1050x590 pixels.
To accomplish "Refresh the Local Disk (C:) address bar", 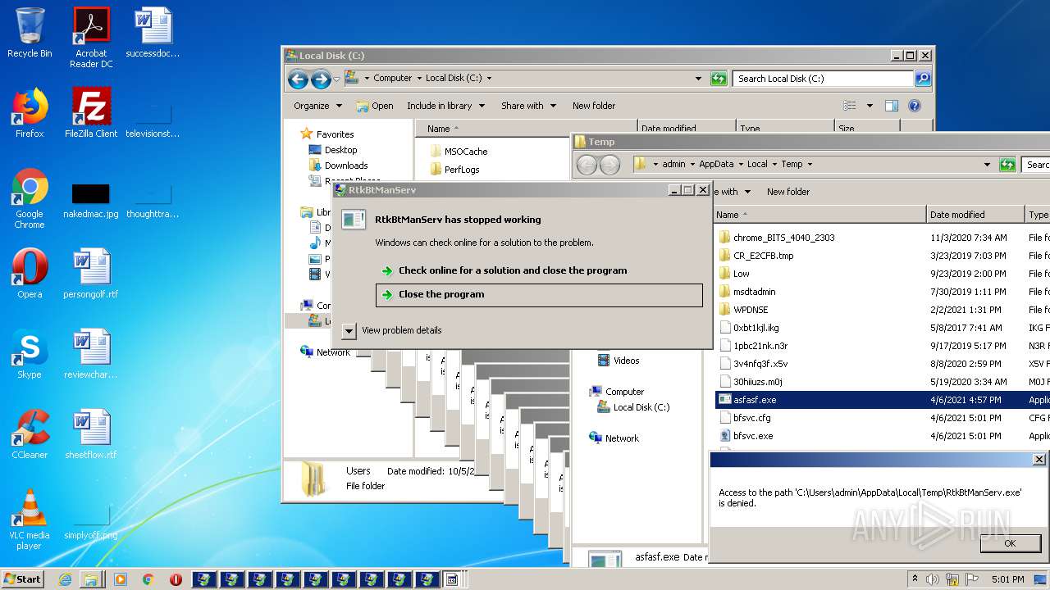I will [x=719, y=79].
